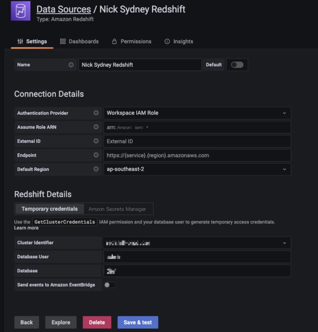Open Default Region ap-southeast-2 dropdown
Viewport: 318px width, 332px height.
(x=197, y=169)
